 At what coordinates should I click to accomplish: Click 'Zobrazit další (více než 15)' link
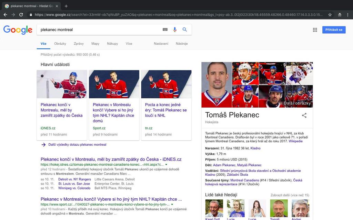click(290, 195)
